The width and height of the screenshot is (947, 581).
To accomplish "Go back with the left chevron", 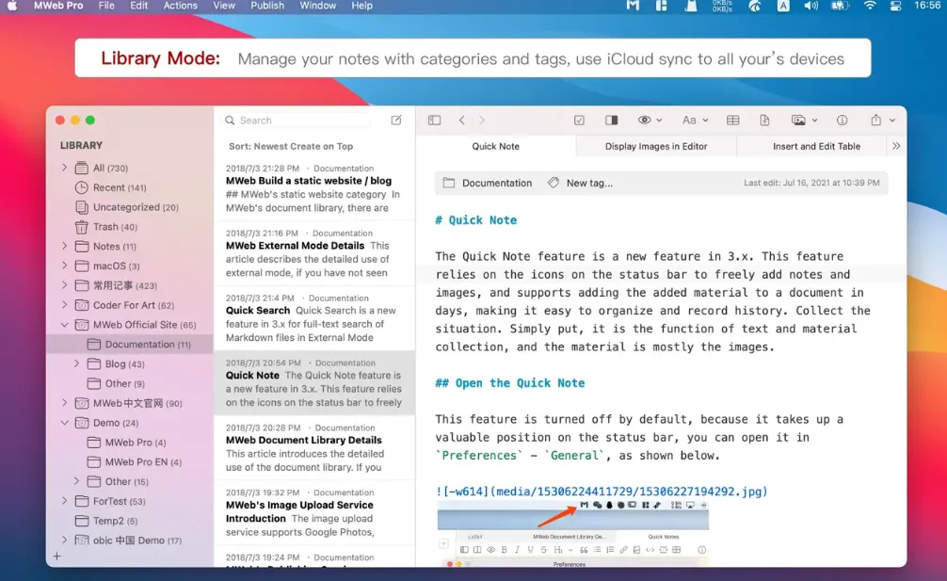I will pos(462,121).
